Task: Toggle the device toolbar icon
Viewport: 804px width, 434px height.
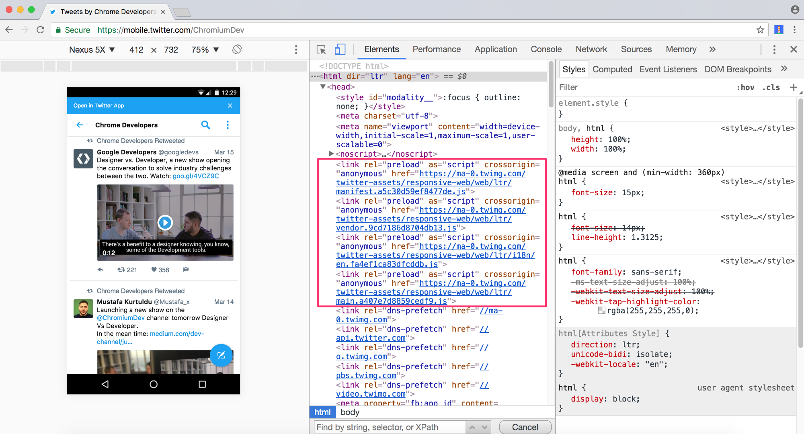Action: pyautogui.click(x=340, y=49)
